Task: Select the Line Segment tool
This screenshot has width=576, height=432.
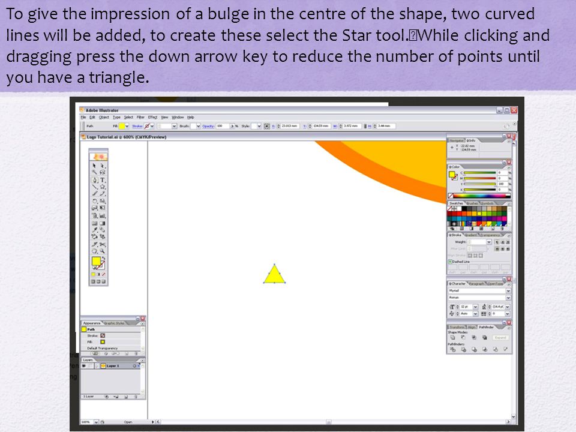Action: [94, 187]
